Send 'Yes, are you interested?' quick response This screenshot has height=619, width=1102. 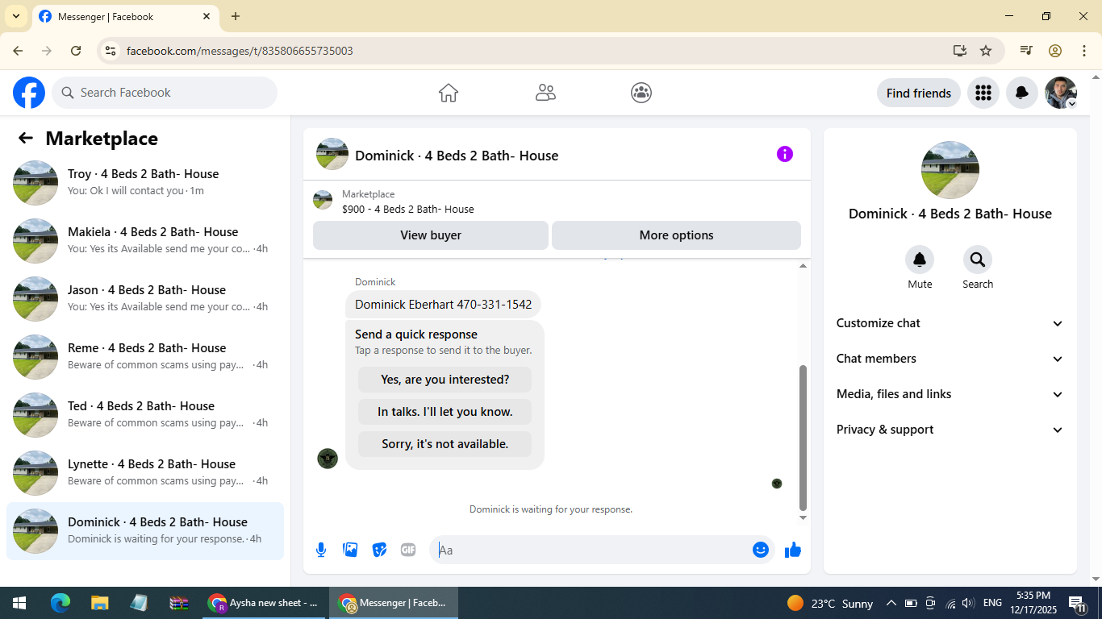(x=445, y=380)
